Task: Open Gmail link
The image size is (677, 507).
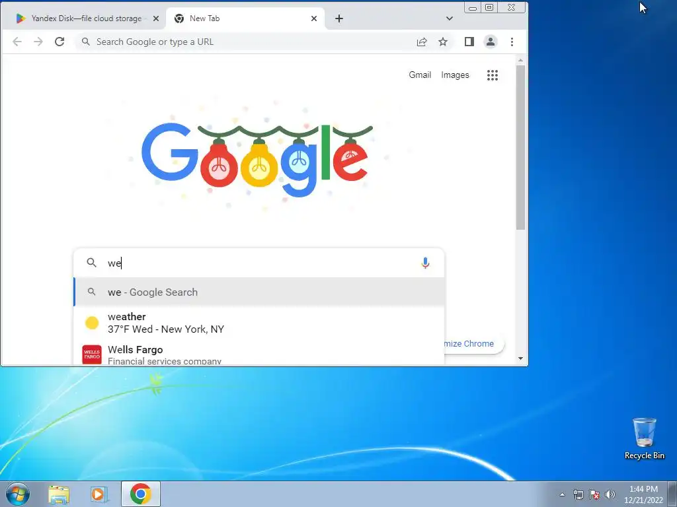Action: (x=420, y=75)
